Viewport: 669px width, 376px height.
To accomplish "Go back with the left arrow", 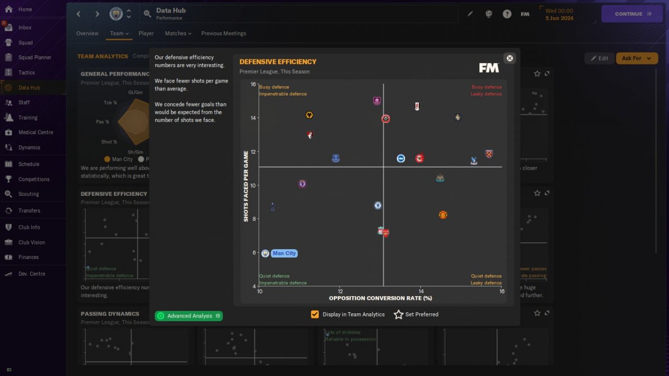I will (x=79, y=14).
